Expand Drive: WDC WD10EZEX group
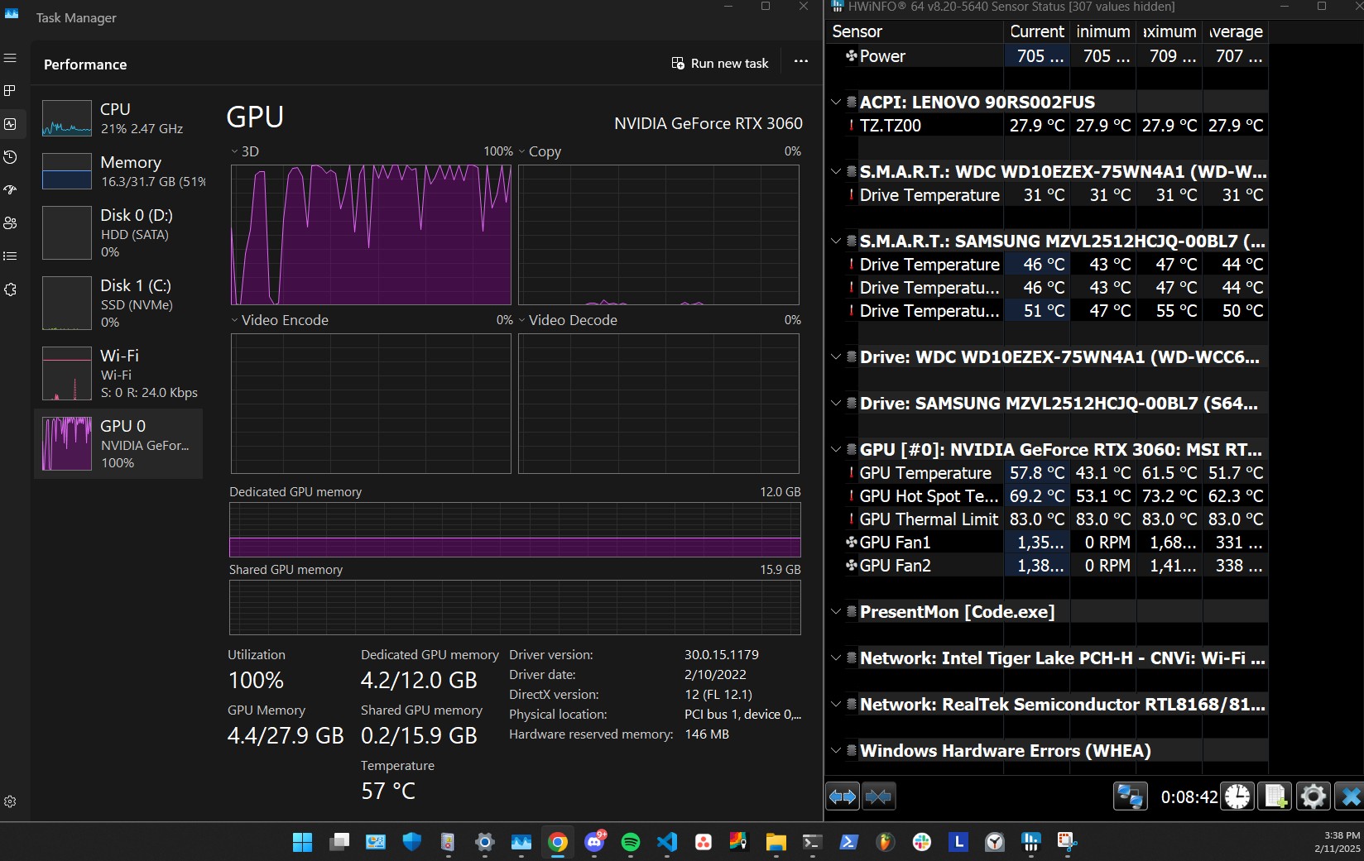This screenshot has height=861, width=1364. pyautogui.click(x=836, y=357)
